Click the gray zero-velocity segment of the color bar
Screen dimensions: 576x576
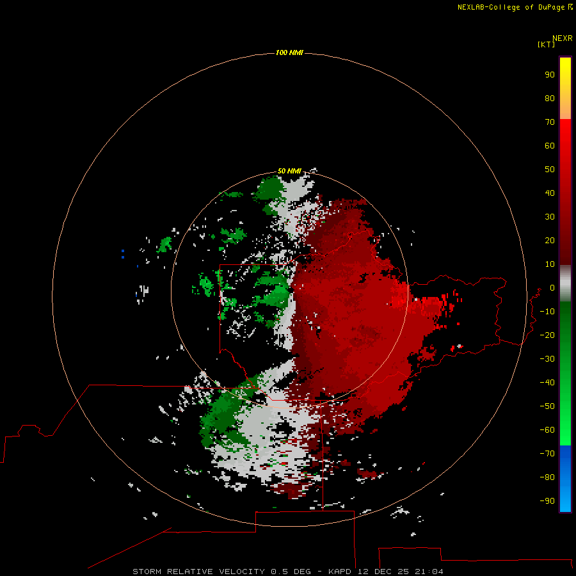[565, 284]
